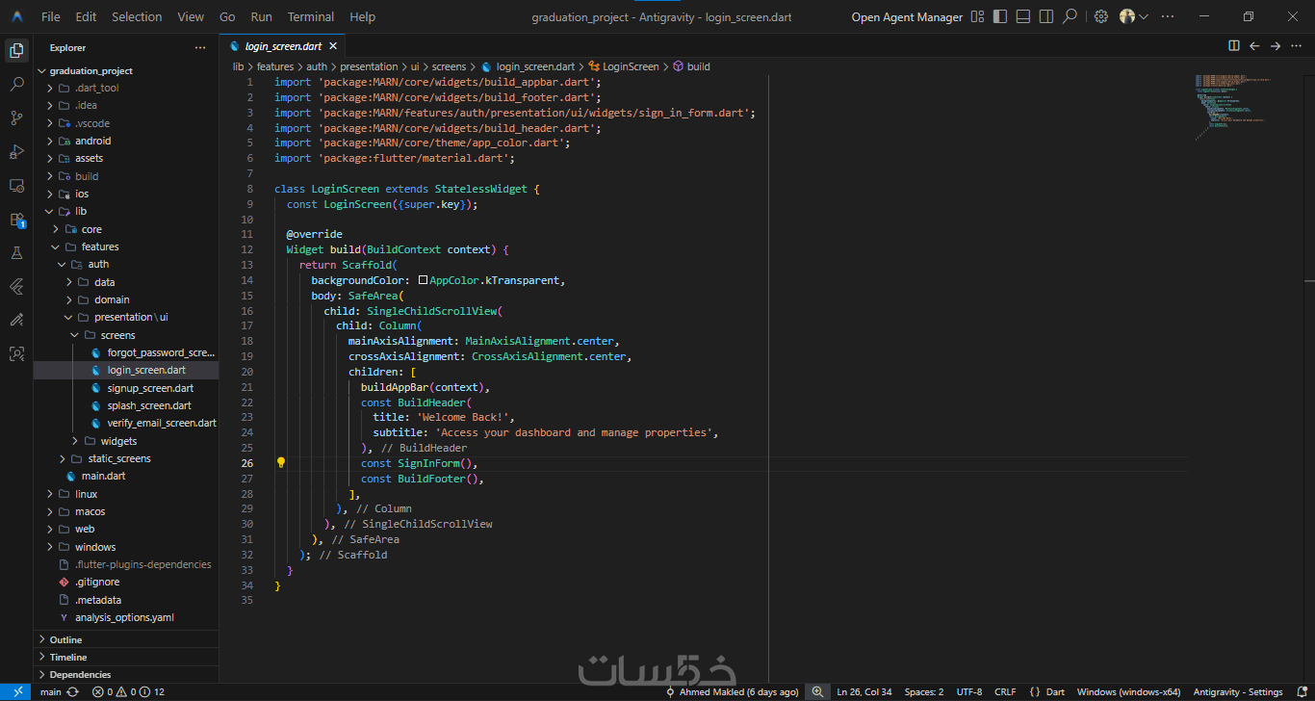This screenshot has height=701, width=1315.
Task: Navigate back with the left arrow icon
Action: [1254, 45]
